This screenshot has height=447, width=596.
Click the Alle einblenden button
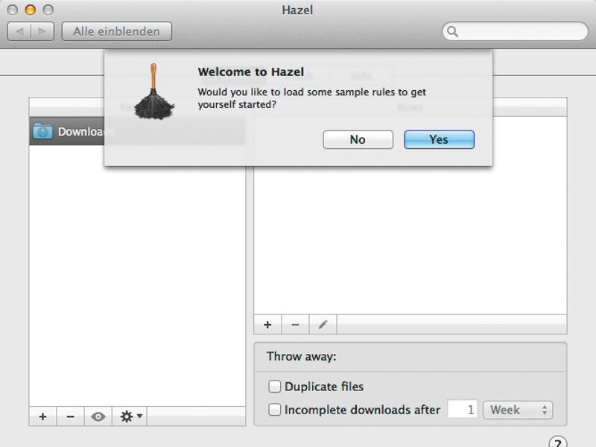[x=117, y=31]
